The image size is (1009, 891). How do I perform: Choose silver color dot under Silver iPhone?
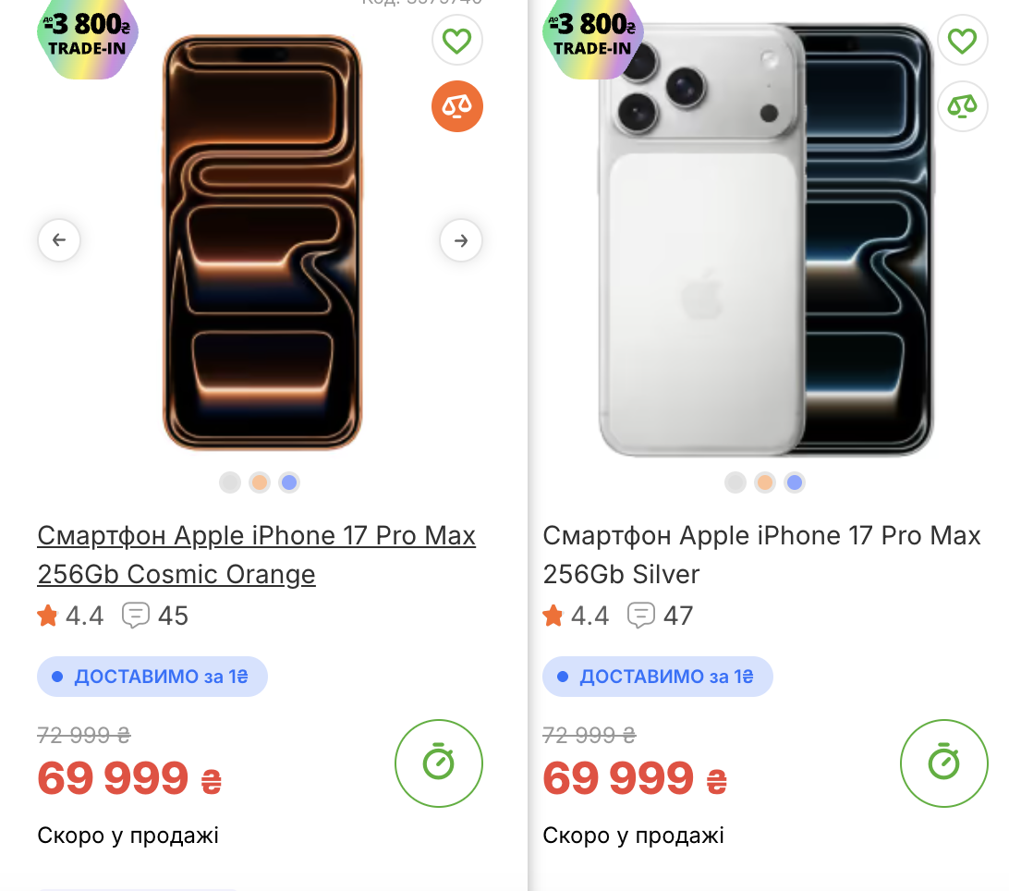point(735,482)
